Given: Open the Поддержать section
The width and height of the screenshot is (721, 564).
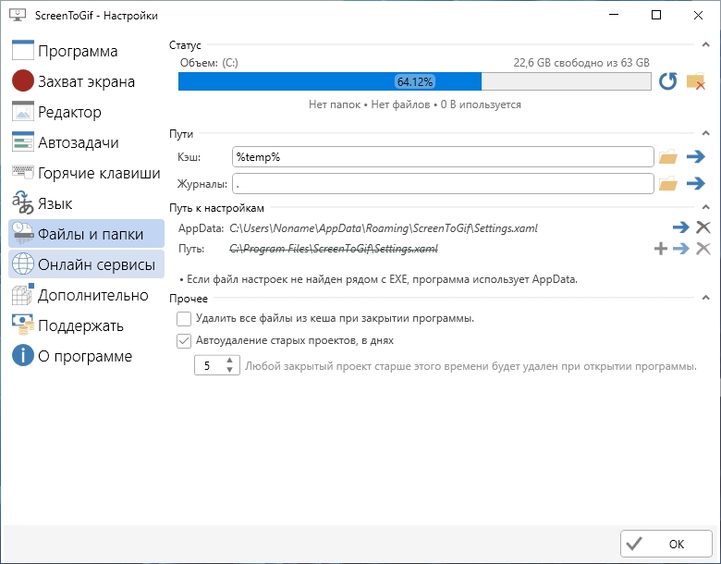Looking at the screenshot, I should pyautogui.click(x=87, y=325).
